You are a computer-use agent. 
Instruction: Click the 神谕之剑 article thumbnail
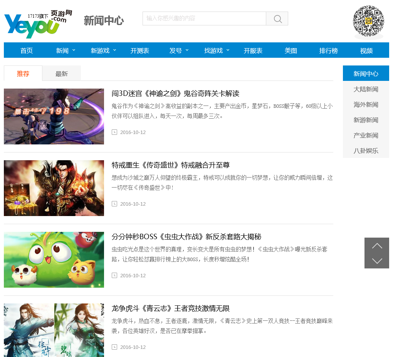coord(54,116)
